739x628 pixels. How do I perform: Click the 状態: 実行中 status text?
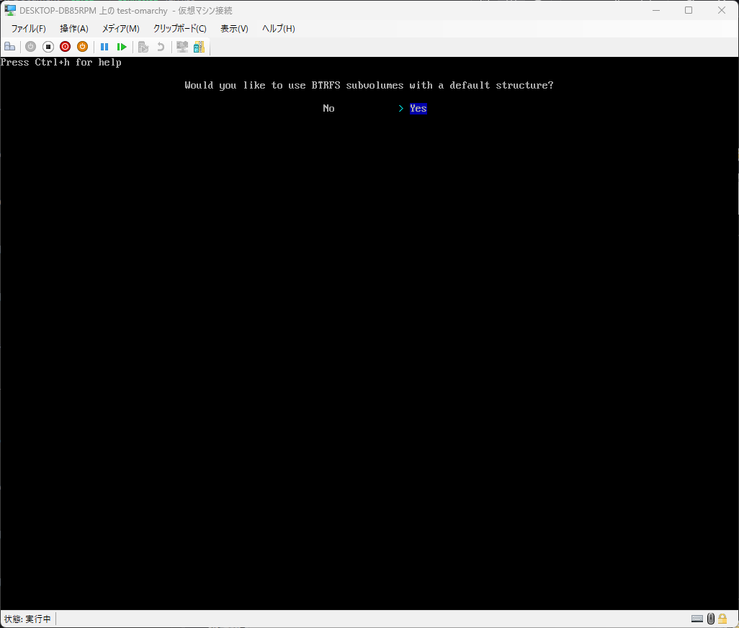coord(27,619)
